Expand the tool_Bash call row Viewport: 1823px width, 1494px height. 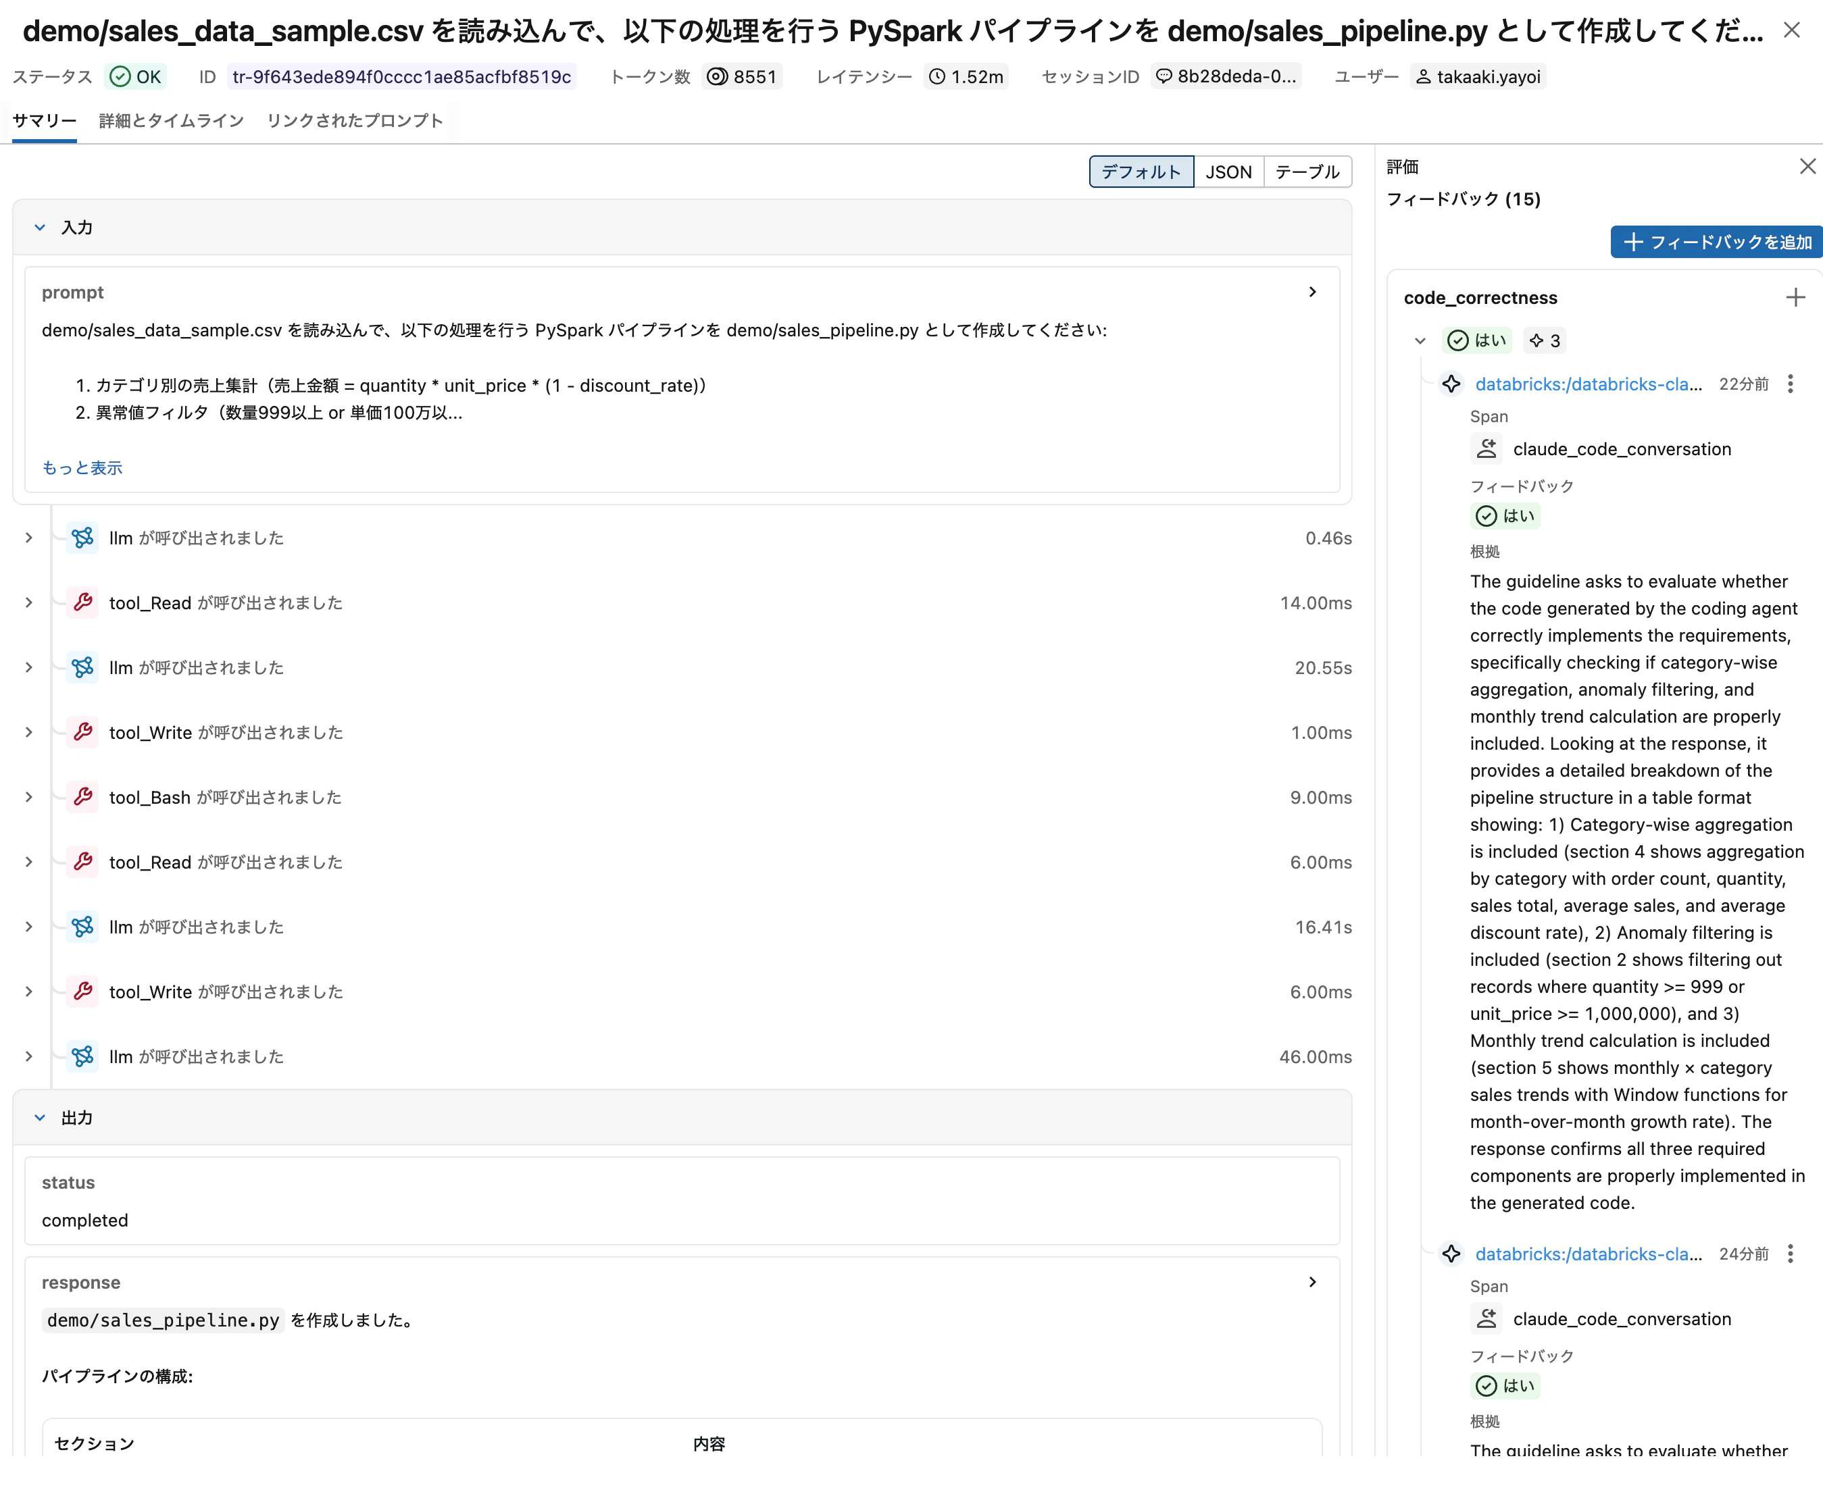click(x=28, y=797)
